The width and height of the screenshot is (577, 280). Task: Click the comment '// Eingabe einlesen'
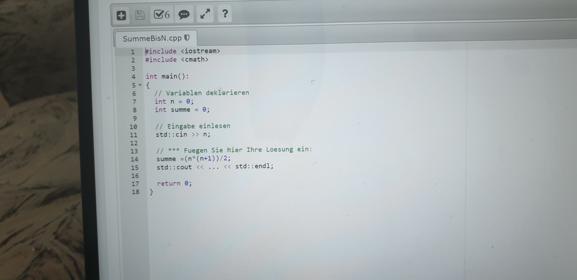tap(193, 126)
